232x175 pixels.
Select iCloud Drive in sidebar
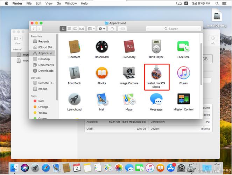click(x=42, y=47)
